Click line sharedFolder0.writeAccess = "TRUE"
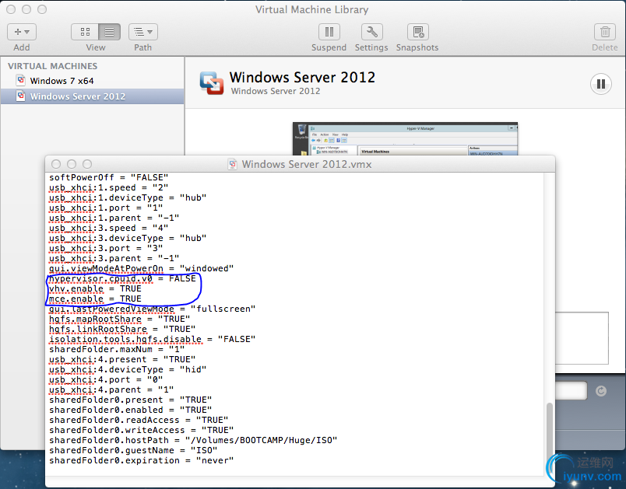Screen dimensions: 626x489 pos(142,431)
